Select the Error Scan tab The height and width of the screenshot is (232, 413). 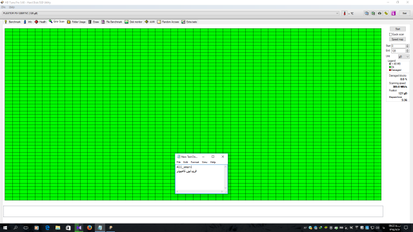(57, 21)
